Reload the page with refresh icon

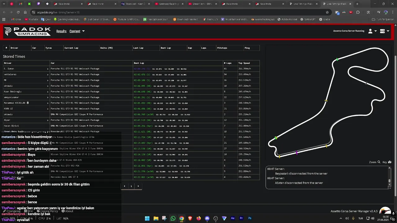click(18, 12)
